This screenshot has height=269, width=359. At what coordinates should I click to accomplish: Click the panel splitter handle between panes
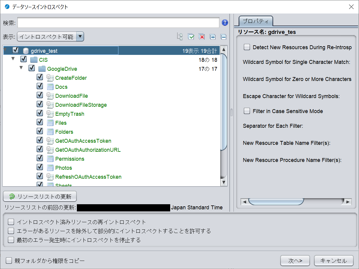(231, 112)
